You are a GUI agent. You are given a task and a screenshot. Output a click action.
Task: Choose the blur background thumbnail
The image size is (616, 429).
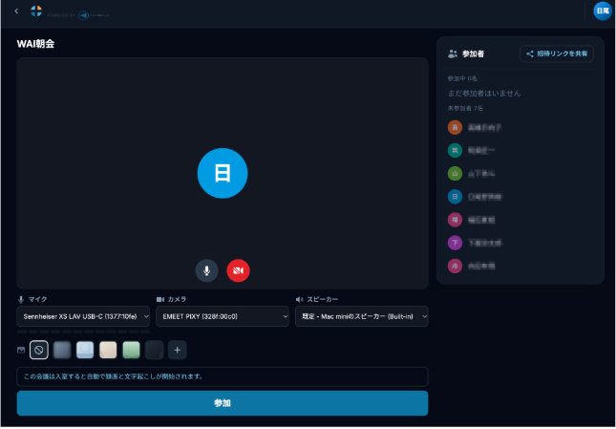62,350
